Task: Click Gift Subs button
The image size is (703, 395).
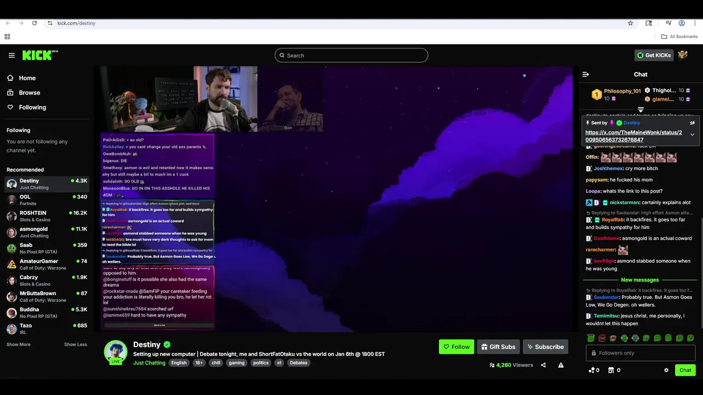Action: click(498, 347)
